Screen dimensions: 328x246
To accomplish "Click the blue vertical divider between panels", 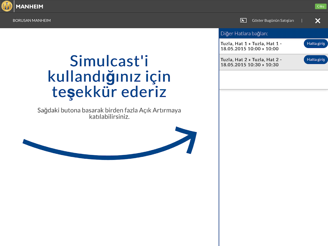I will (x=219, y=154).
